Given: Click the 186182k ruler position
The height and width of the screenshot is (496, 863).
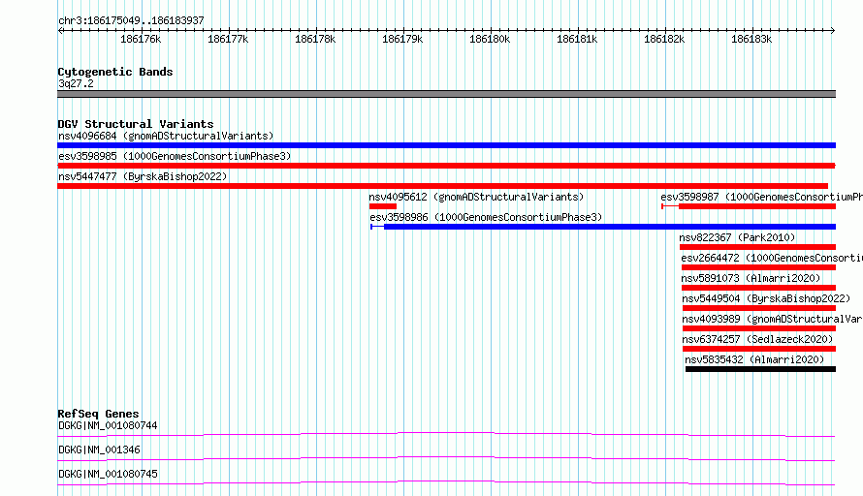Looking at the screenshot, I should pyautogui.click(x=664, y=39).
